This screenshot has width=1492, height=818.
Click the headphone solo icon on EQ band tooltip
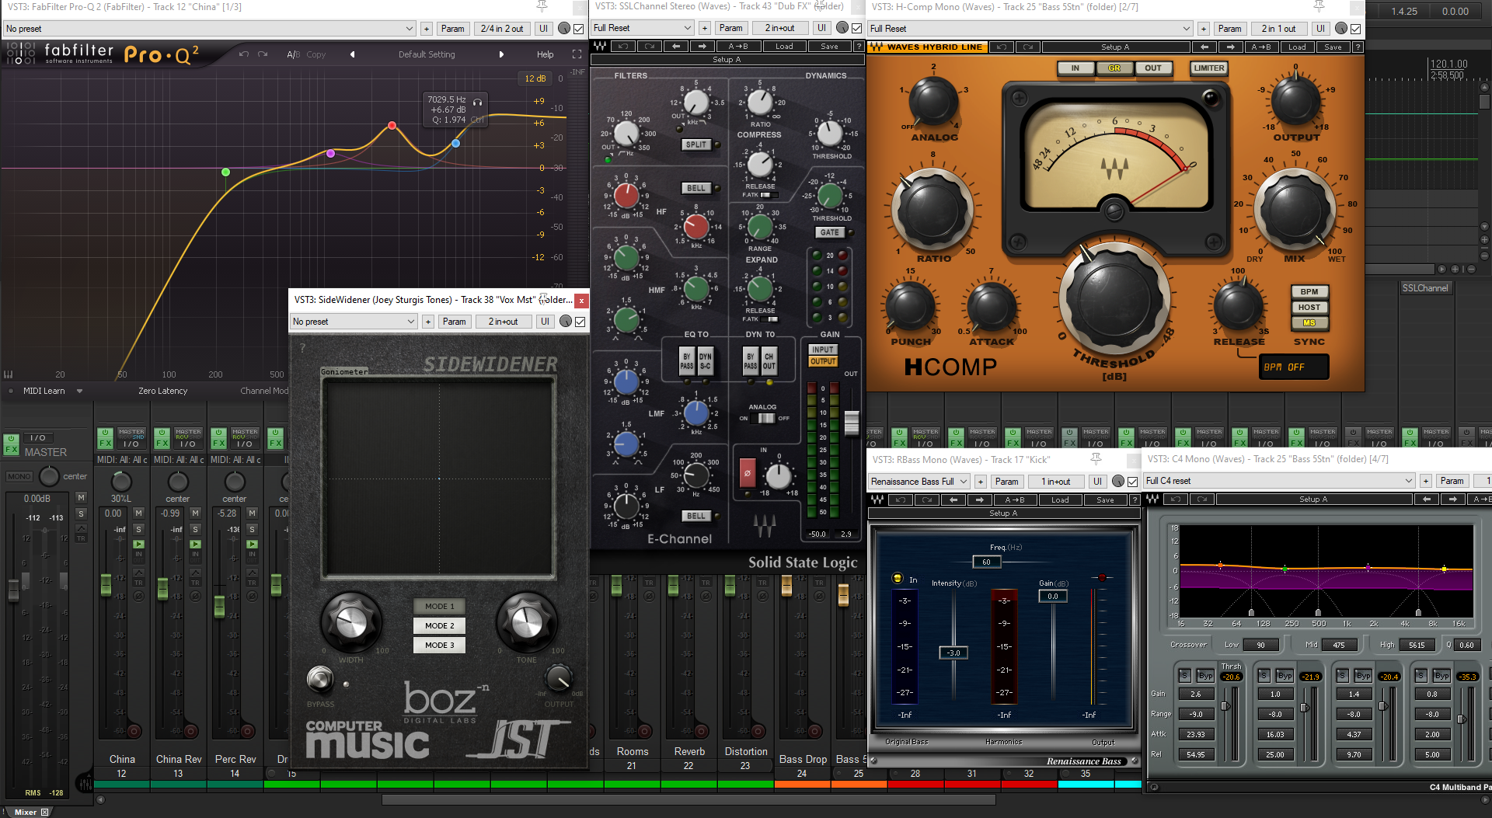(477, 102)
